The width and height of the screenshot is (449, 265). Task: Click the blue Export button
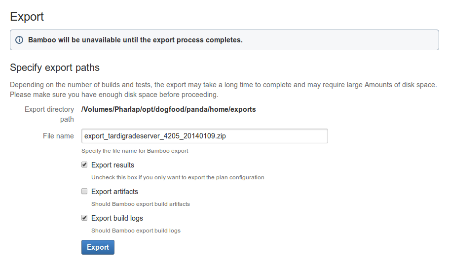(98, 247)
